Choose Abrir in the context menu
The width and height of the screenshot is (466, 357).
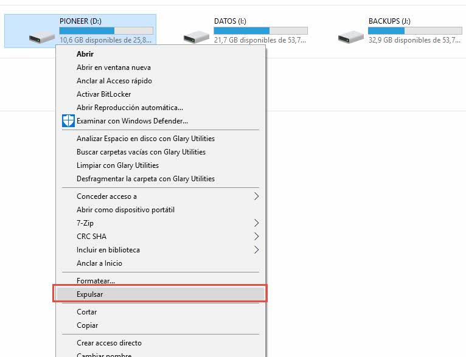tap(85, 54)
